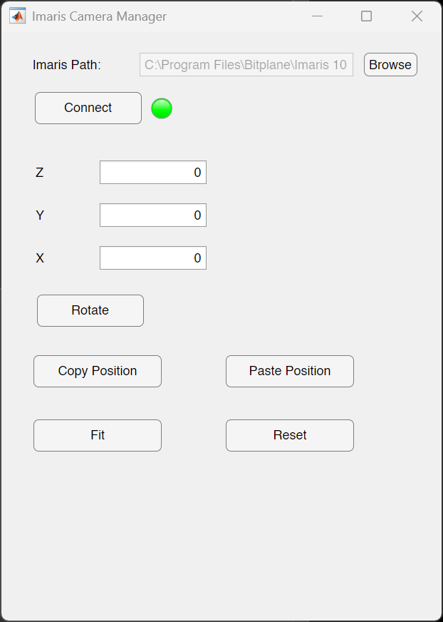Click the Browse button for Imaris path

tap(391, 65)
